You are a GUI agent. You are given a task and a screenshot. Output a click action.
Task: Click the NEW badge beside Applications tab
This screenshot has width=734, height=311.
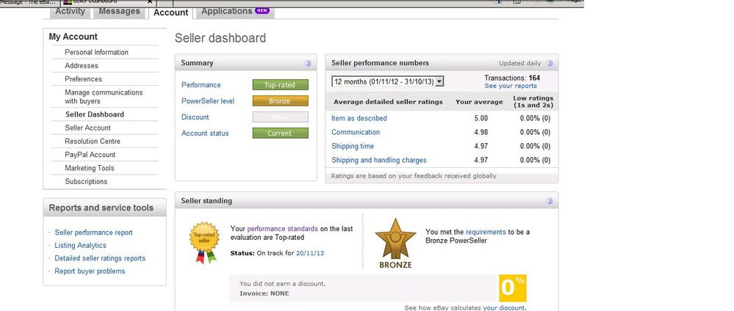(262, 11)
